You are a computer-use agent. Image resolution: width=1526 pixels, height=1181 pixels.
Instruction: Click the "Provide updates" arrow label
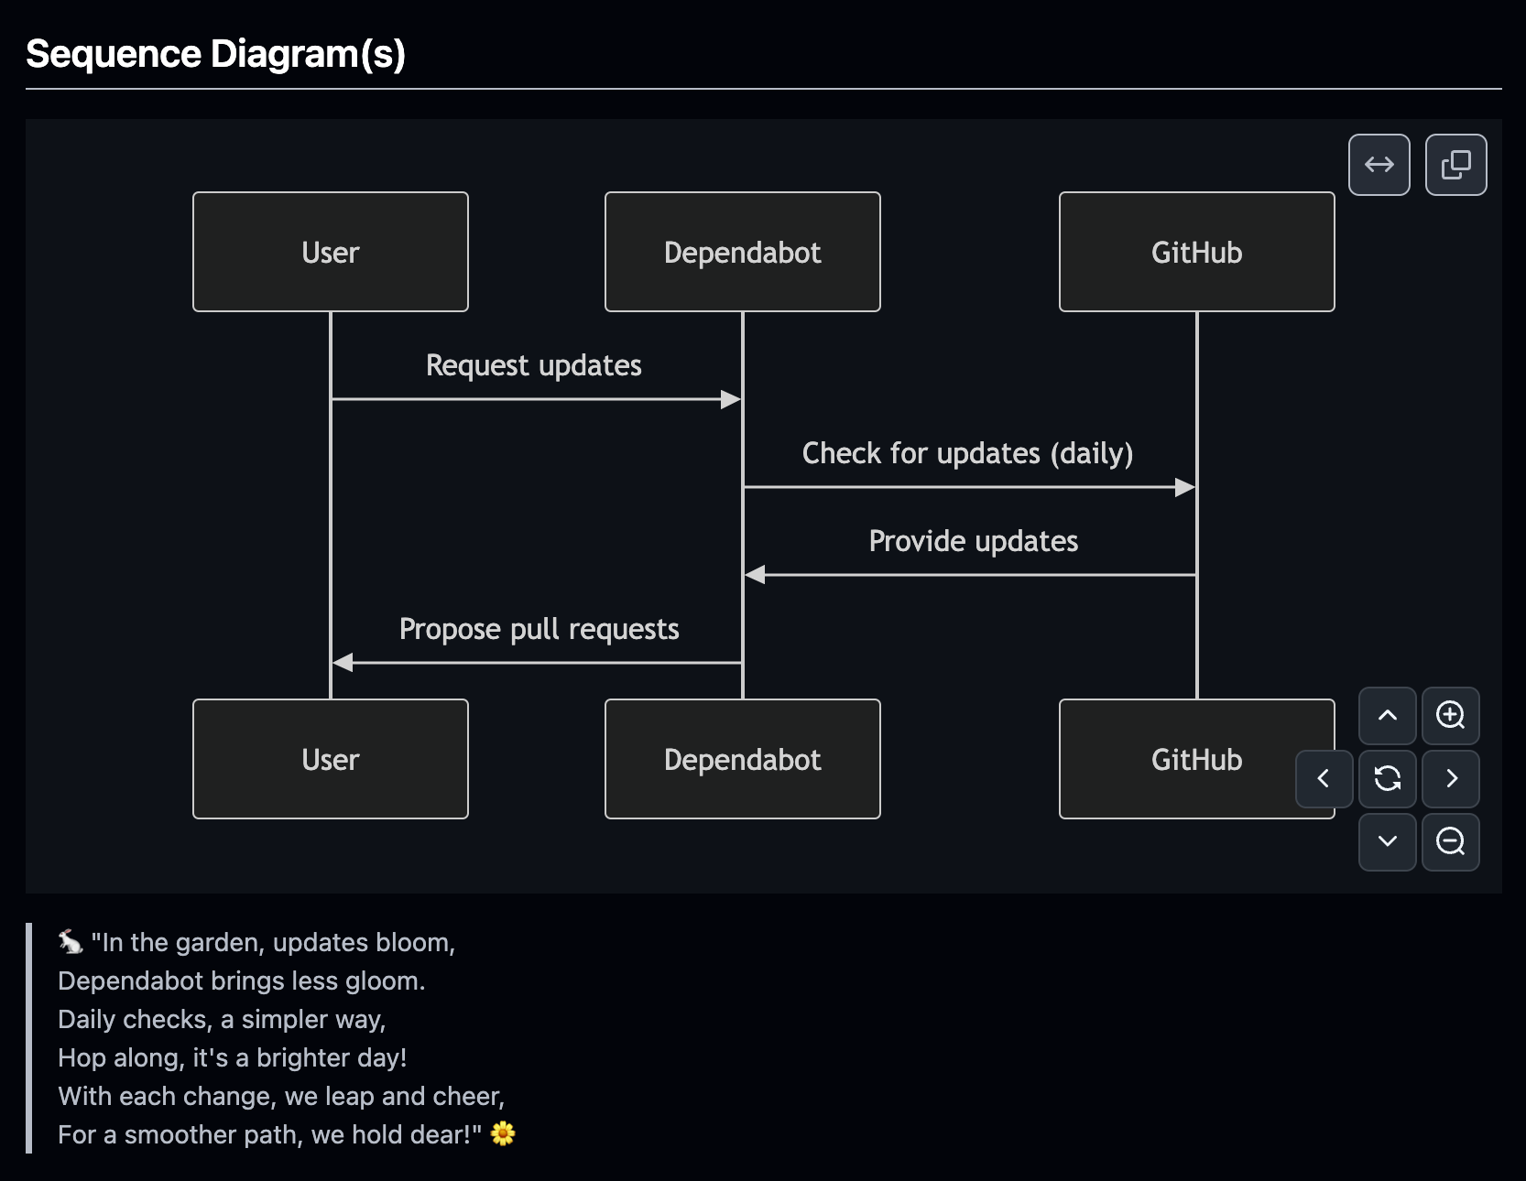tap(972, 540)
